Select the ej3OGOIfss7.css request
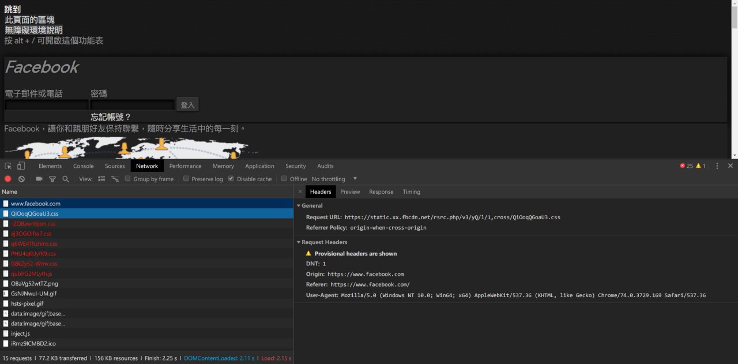Viewport: 738px width, 364px height. click(146, 234)
